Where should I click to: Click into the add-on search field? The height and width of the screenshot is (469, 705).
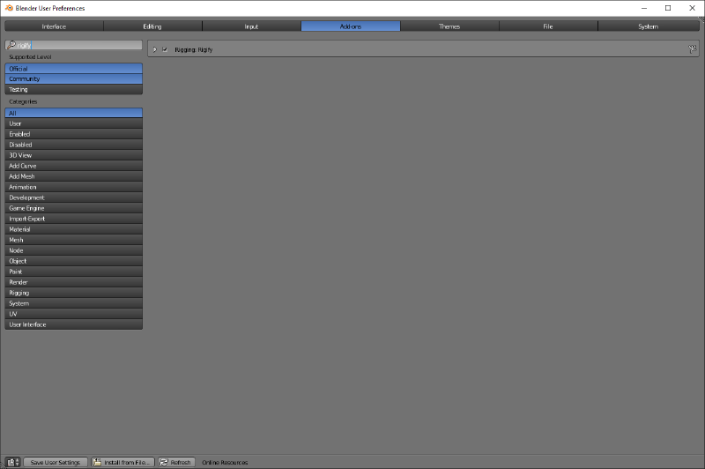coord(78,45)
